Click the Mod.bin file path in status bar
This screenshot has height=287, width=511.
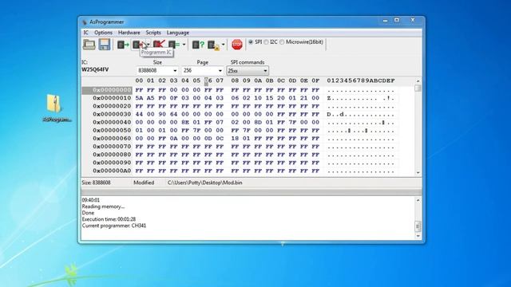(204, 183)
